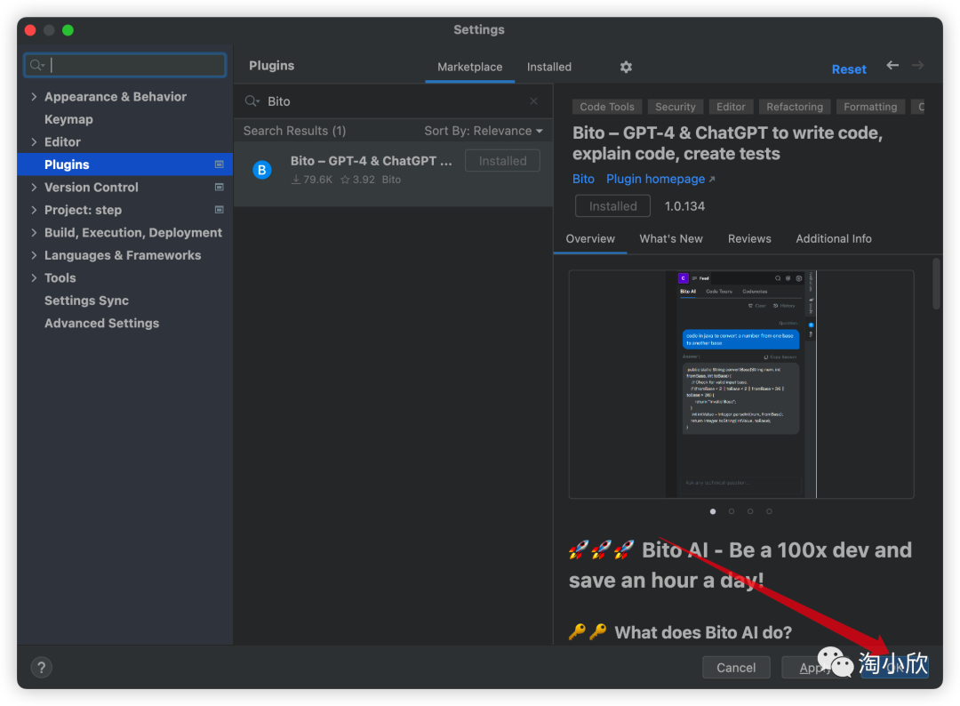Click the settings search magnifier icon

pyautogui.click(x=36, y=65)
